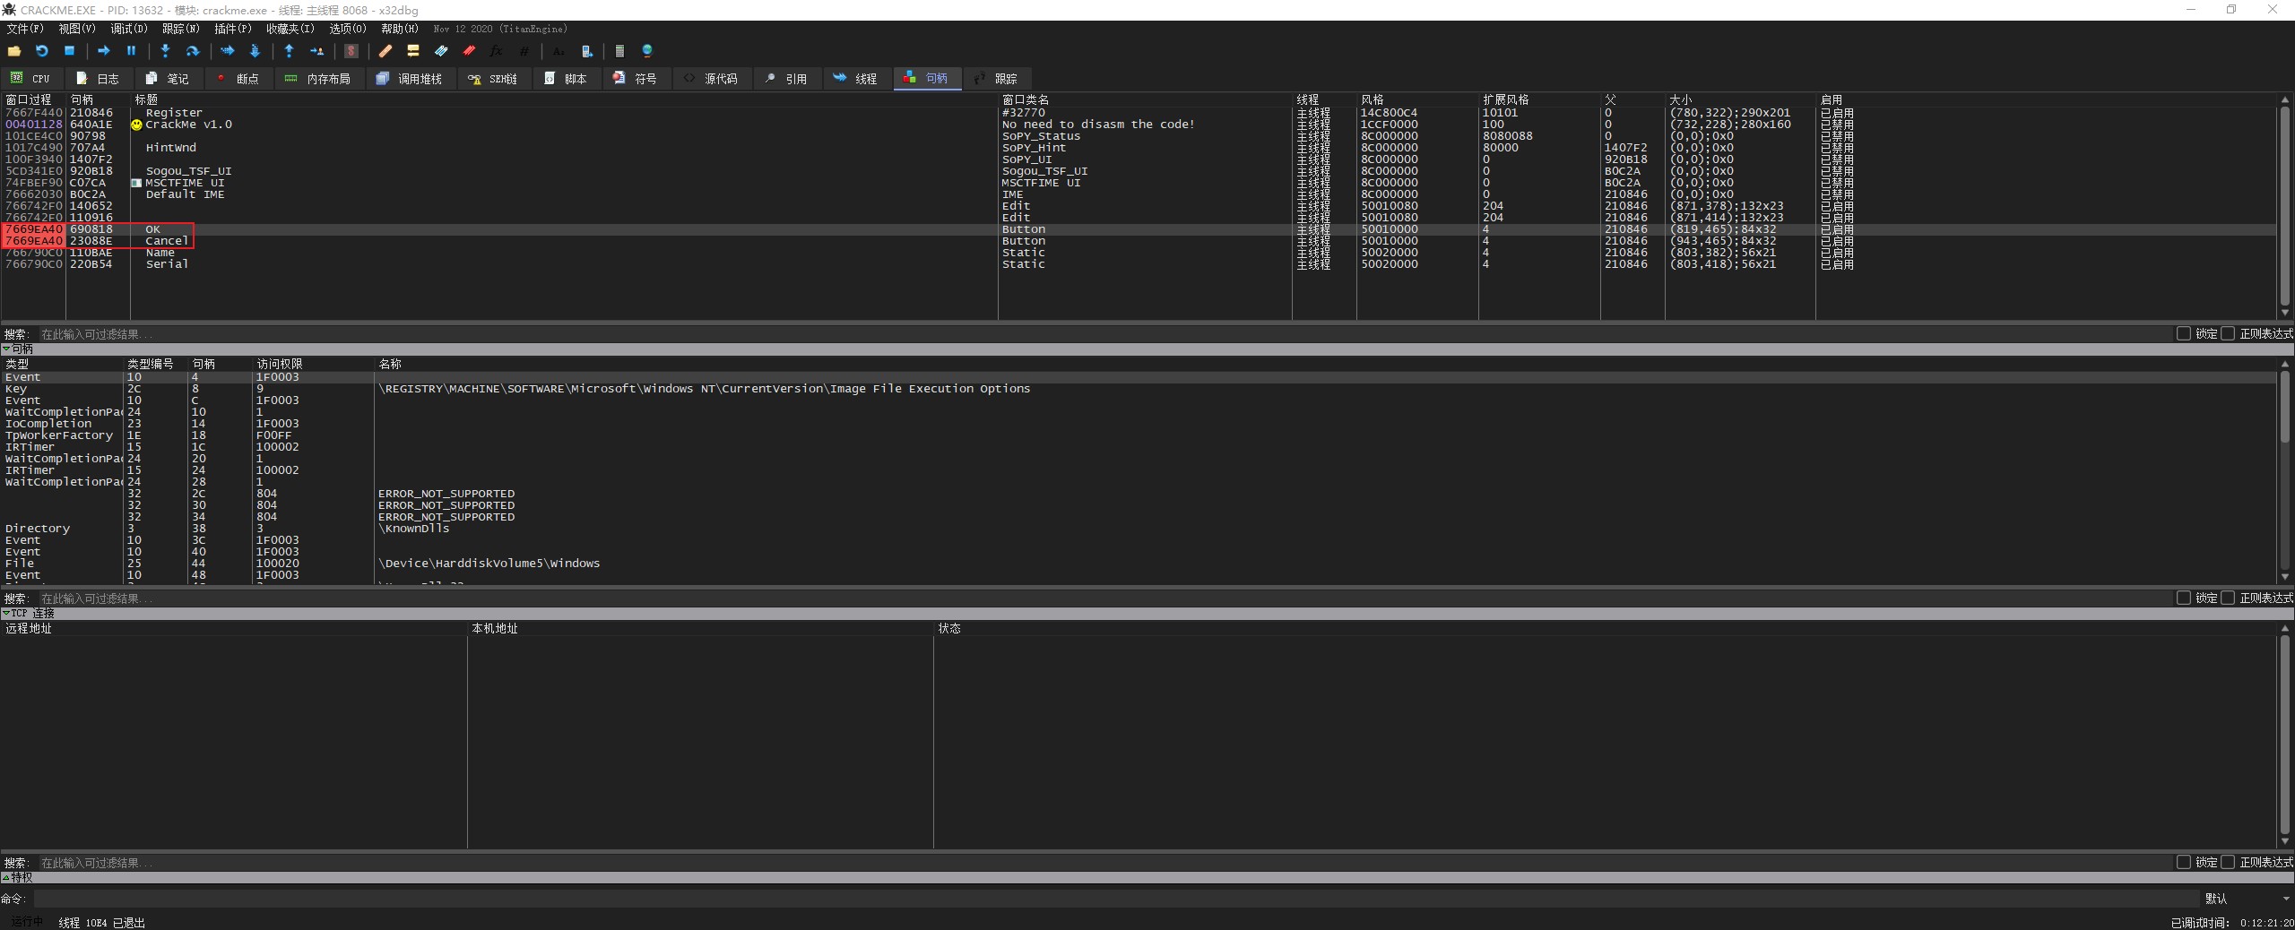Sort handles by the 类型编号 column header
Image resolution: width=2295 pixels, height=930 pixels.
click(155, 364)
